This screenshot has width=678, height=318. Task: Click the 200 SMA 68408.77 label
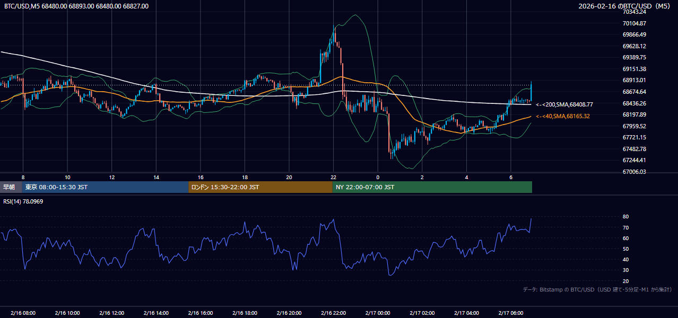click(564, 105)
